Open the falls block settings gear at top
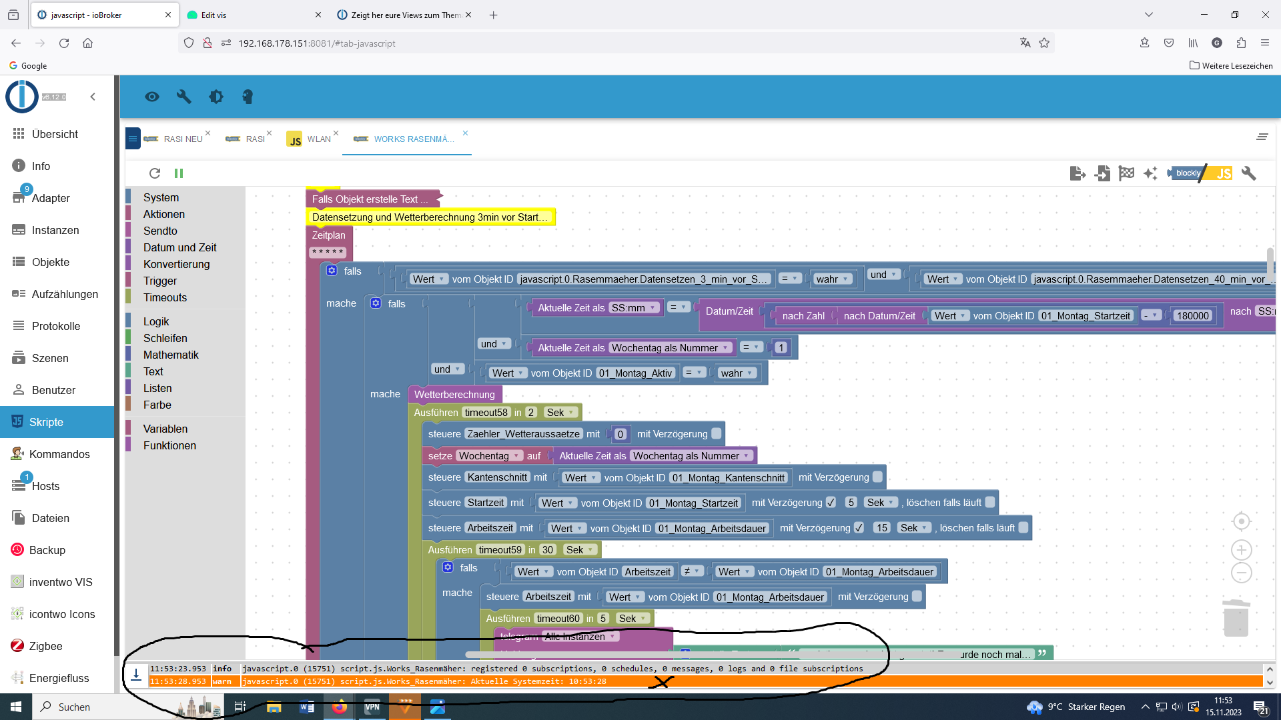Viewport: 1281px width, 720px height. pyautogui.click(x=332, y=271)
